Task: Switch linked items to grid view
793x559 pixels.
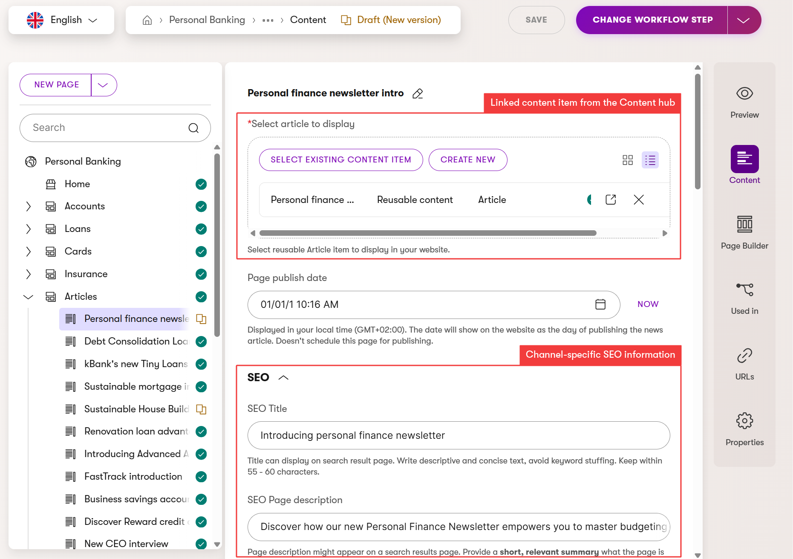Action: coord(628,160)
